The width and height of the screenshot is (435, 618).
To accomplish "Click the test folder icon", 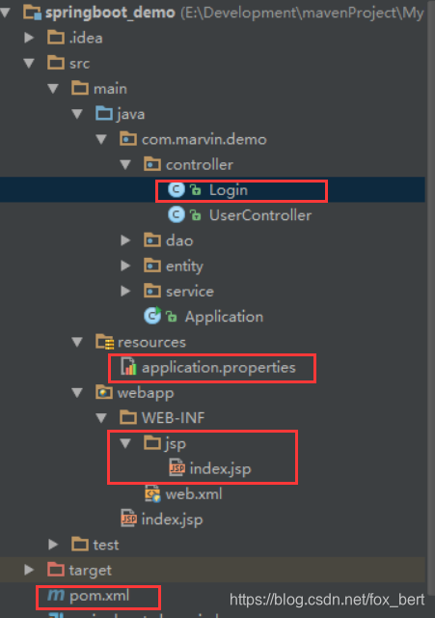I will click(x=80, y=545).
